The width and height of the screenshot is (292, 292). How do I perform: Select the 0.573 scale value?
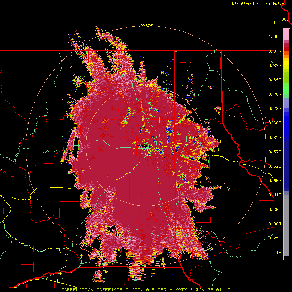tap(275, 152)
